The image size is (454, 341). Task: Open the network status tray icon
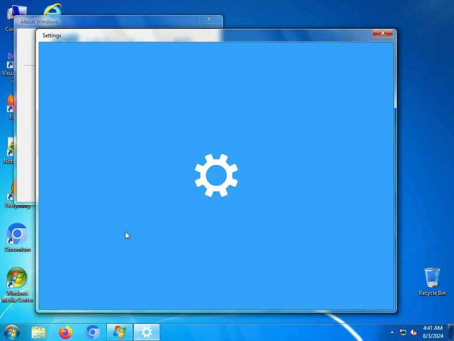(x=403, y=332)
